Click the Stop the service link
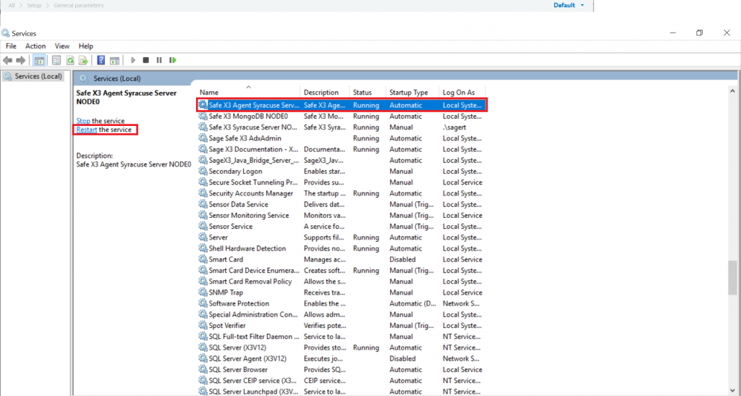The image size is (741, 396). tap(83, 121)
